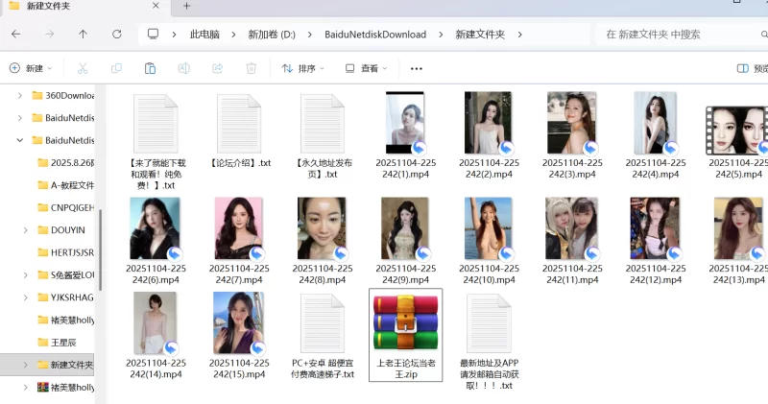Select the 【论坛介绍】.txt file
Image resolution: width=768 pixels, height=404 pixels.
(x=239, y=131)
